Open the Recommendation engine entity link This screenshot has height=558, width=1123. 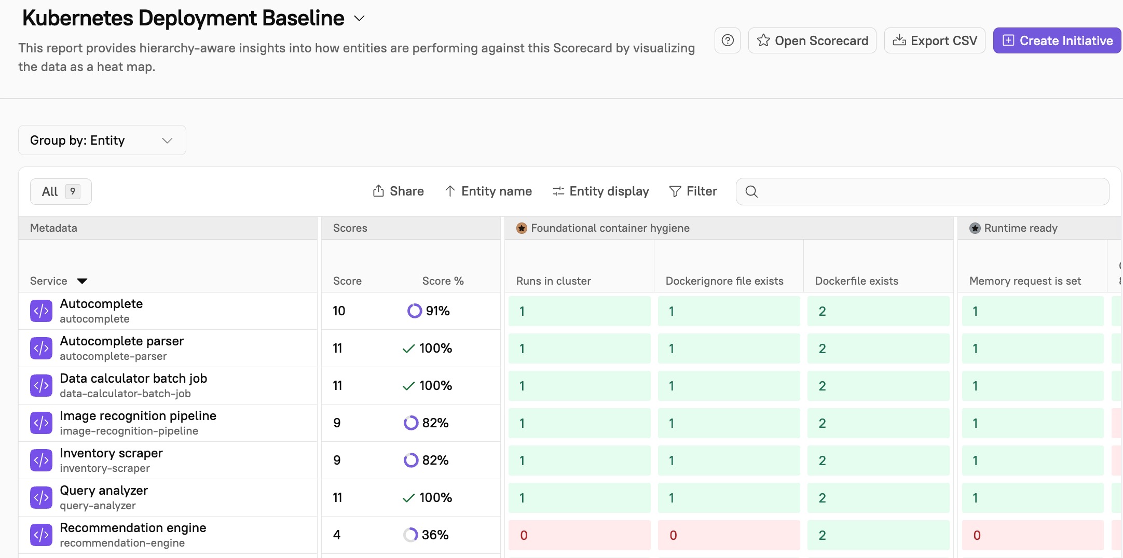pos(133,527)
